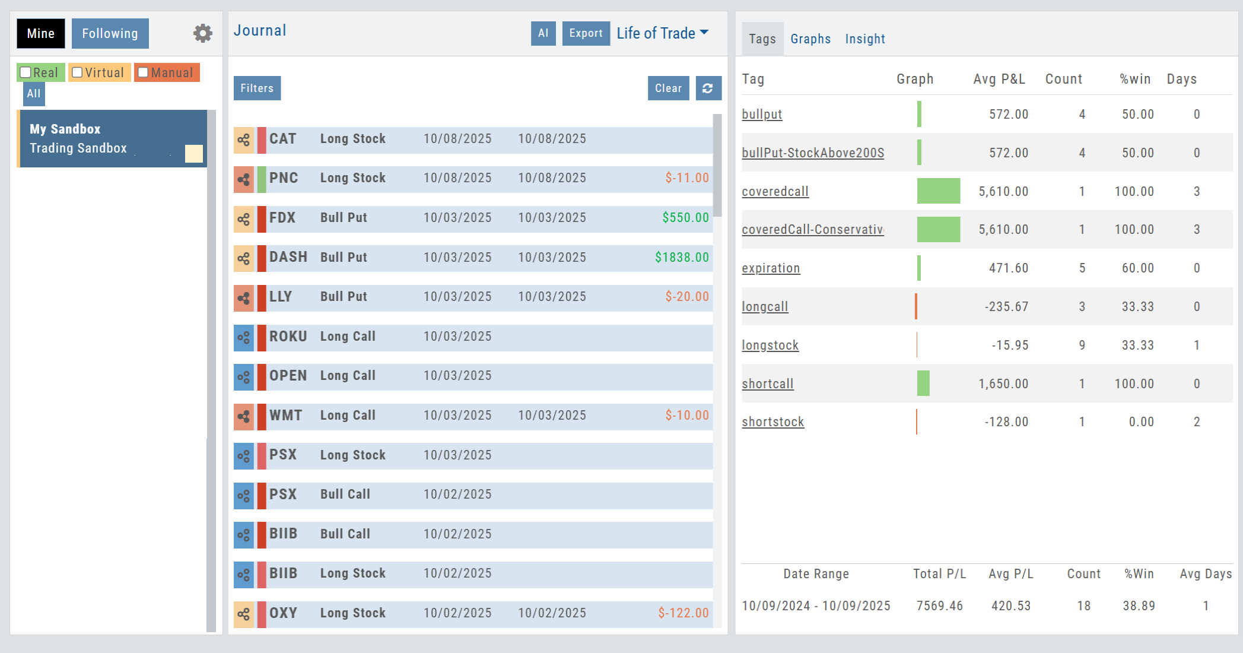Viewport: 1243px width, 653px height.
Task: Switch to the Following view
Action: pyautogui.click(x=110, y=34)
